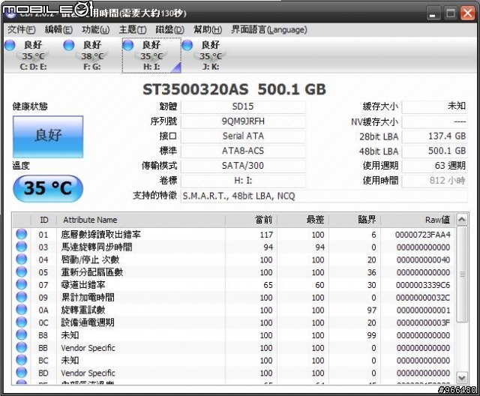Open the 幫助(H) menu
The height and width of the screenshot is (396, 480).
[x=208, y=30]
